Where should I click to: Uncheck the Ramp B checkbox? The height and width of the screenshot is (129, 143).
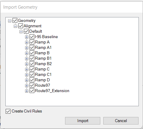pyautogui.click(x=32, y=53)
